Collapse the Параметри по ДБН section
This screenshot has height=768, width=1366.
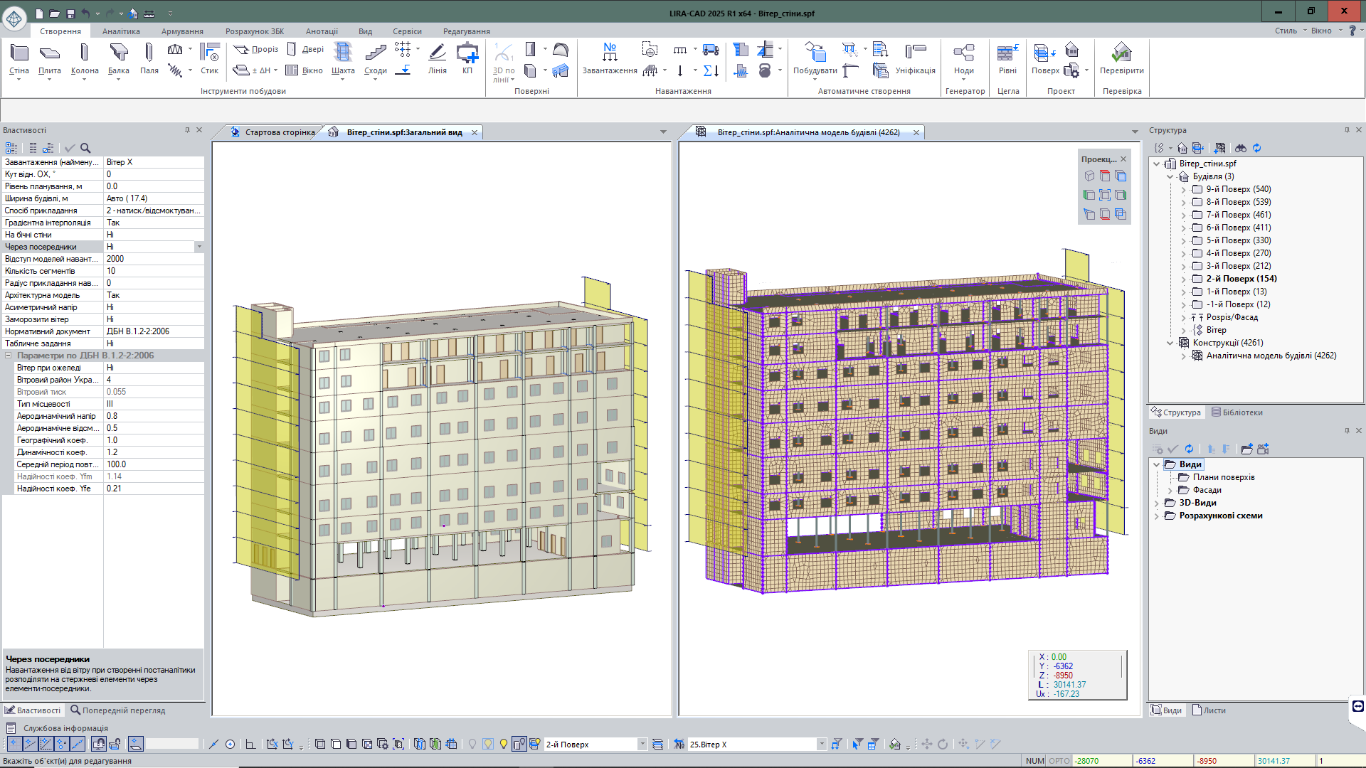(9, 356)
